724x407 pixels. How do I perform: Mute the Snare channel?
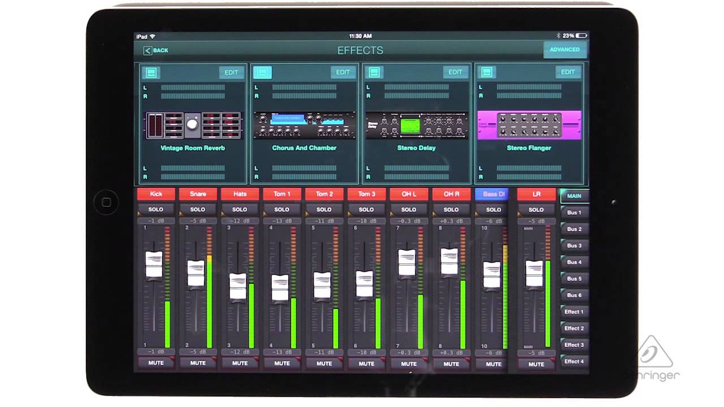tap(197, 363)
